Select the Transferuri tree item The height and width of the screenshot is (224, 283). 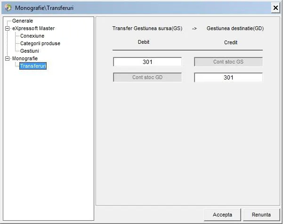(x=33, y=66)
